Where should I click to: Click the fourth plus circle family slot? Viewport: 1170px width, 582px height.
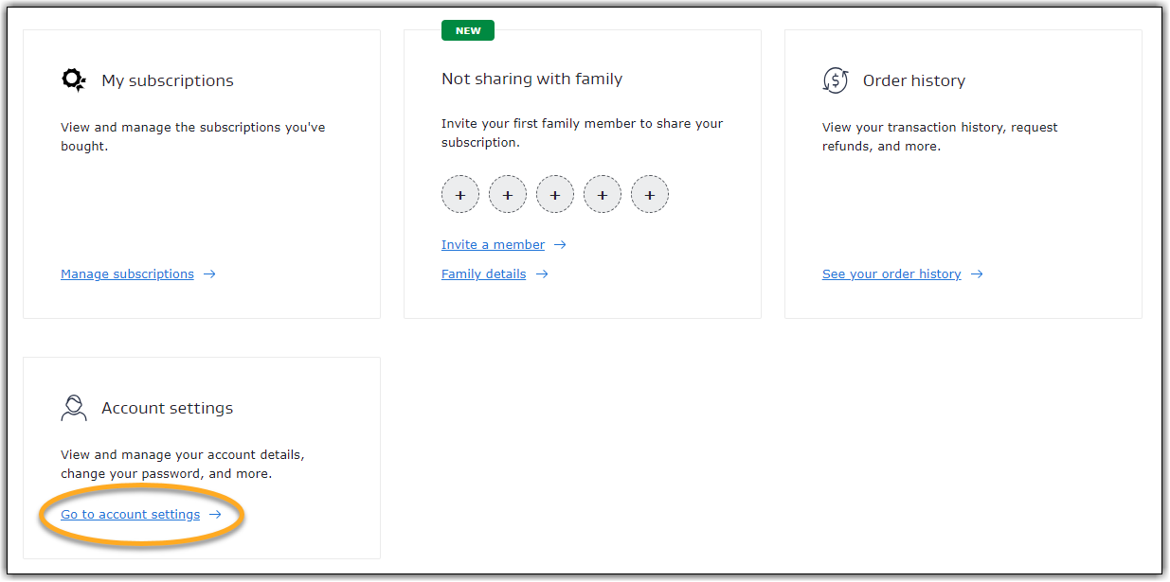[603, 195]
